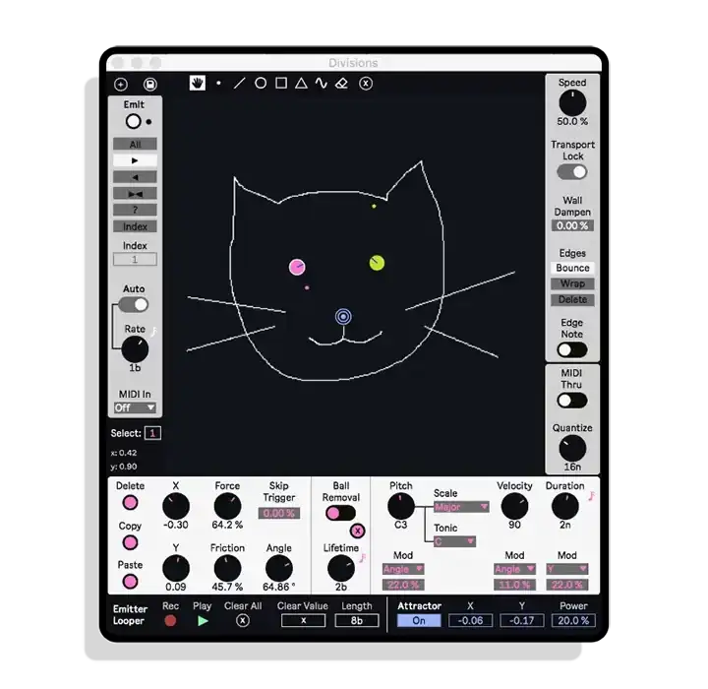This screenshot has height=689, width=708.
Task: Open the Velocity Mod Angle dropdown
Action: 514,569
